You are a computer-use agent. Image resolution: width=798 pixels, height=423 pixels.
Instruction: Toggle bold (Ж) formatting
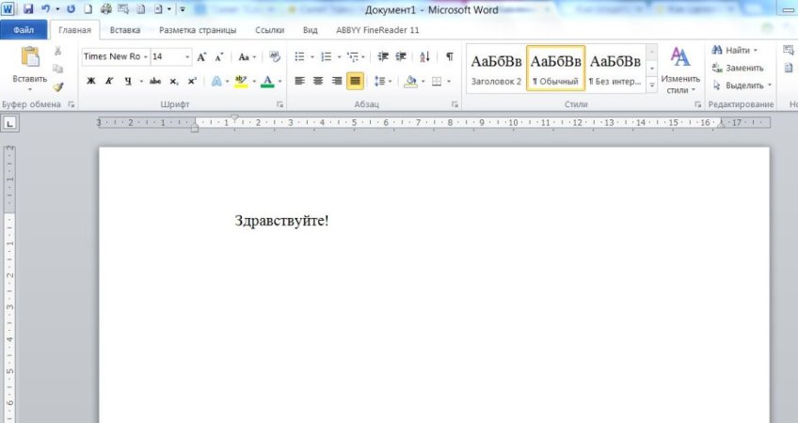(x=91, y=81)
